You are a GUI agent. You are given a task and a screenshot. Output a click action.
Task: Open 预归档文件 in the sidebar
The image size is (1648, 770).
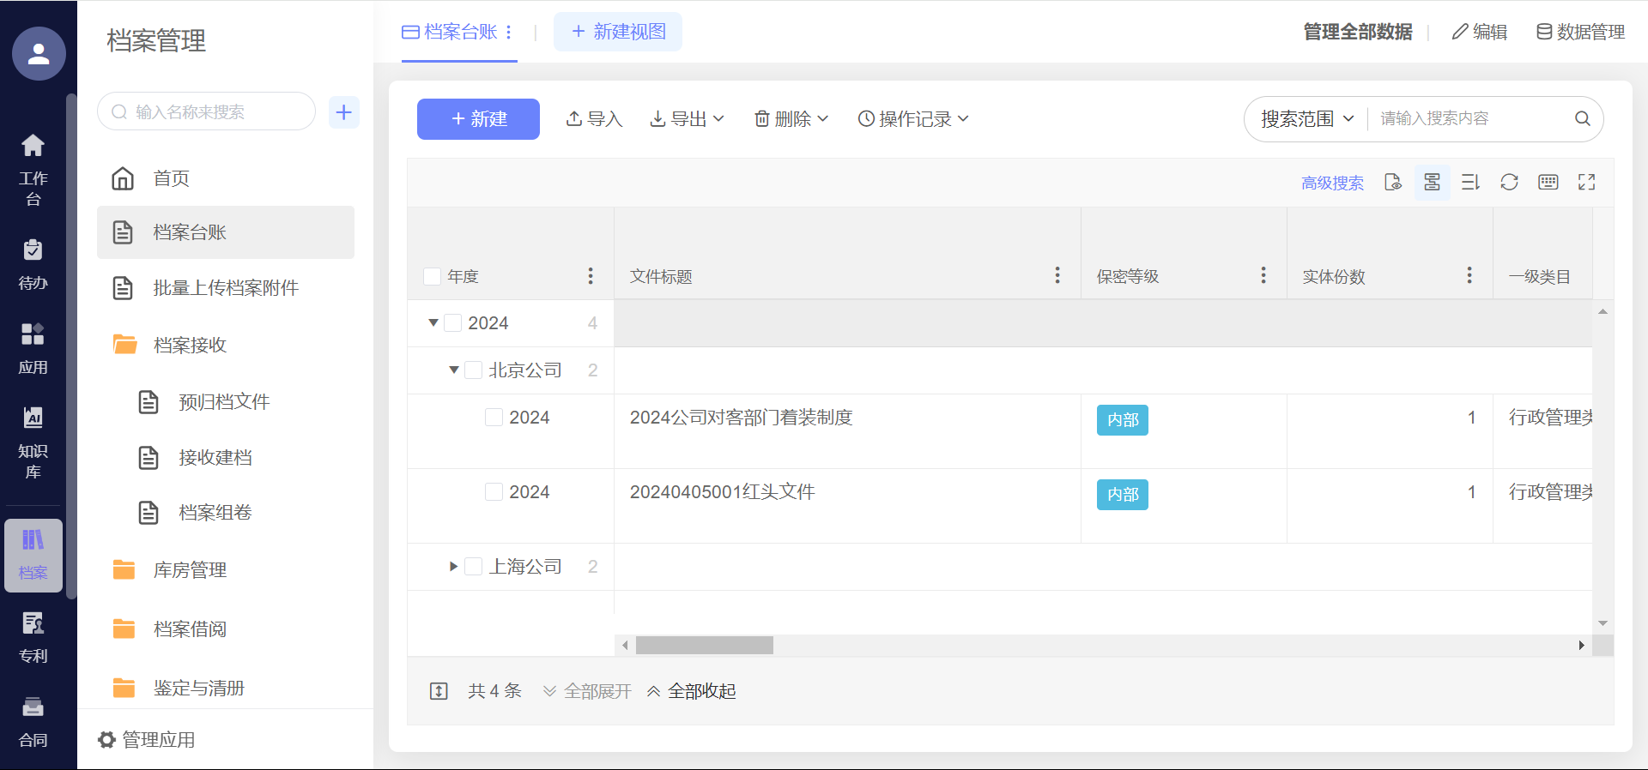tap(223, 401)
